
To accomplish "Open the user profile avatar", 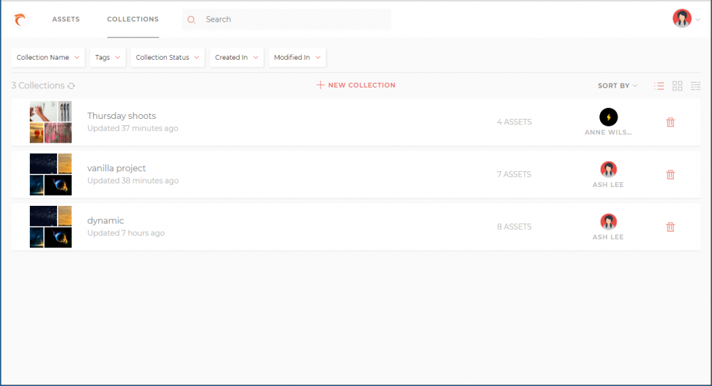I will point(681,19).
